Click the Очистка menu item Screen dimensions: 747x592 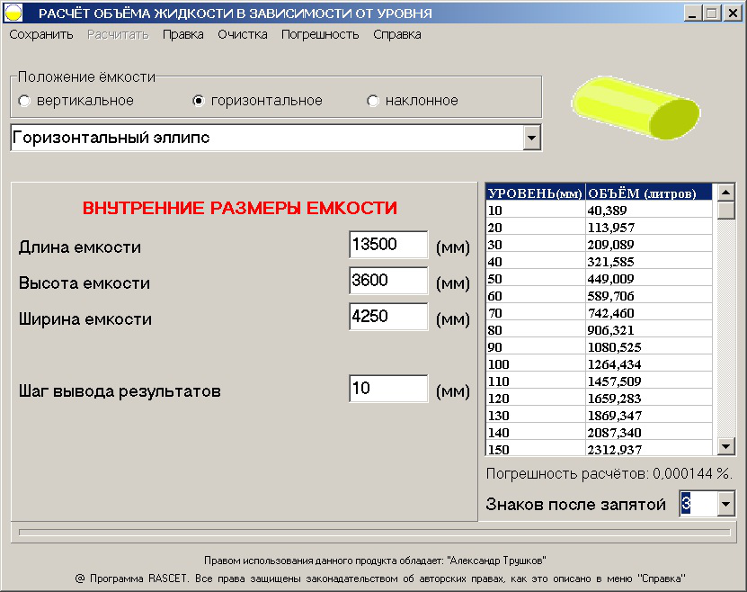(243, 35)
